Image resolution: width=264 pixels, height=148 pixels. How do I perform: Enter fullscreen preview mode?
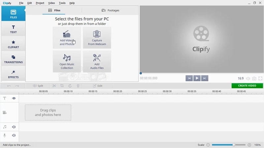[x=260, y=78]
